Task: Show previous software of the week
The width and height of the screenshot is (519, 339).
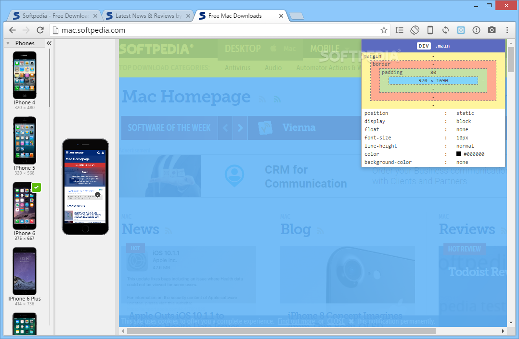Action: (225, 127)
